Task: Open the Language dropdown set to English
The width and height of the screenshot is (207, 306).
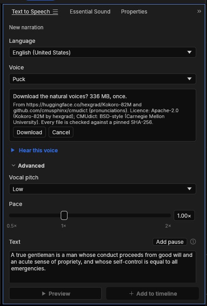Action: click(x=103, y=52)
